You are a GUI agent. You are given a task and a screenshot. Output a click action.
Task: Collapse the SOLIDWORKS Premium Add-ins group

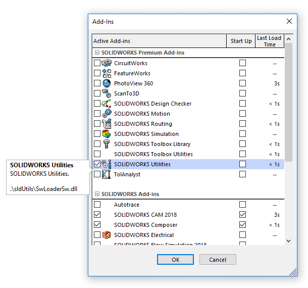(96, 53)
